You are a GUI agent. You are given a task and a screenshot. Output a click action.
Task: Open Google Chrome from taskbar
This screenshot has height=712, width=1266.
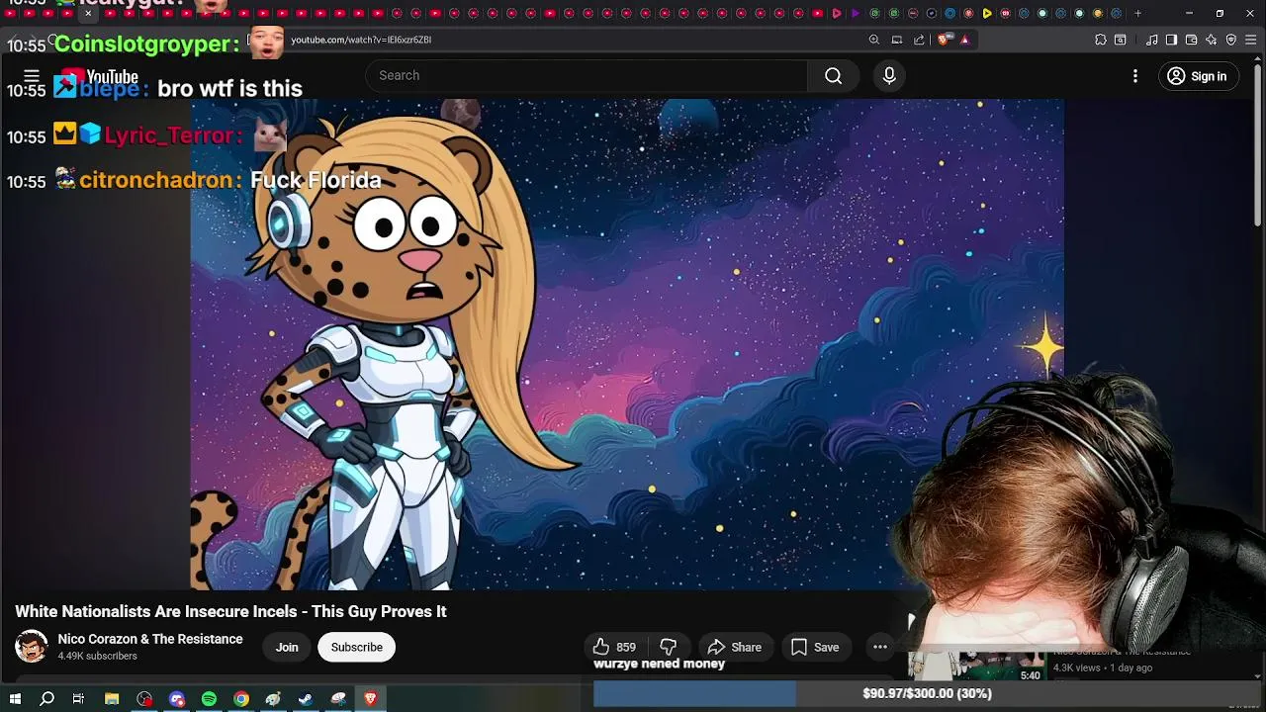point(241,699)
